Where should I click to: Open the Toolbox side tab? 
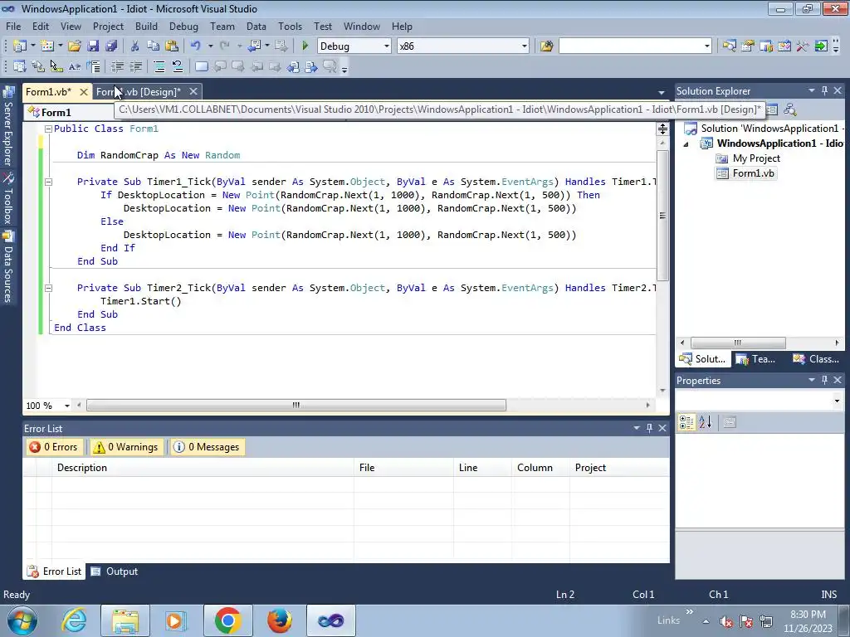point(8,199)
